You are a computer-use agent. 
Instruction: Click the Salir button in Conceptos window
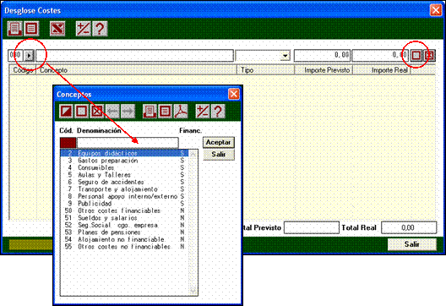219,155
